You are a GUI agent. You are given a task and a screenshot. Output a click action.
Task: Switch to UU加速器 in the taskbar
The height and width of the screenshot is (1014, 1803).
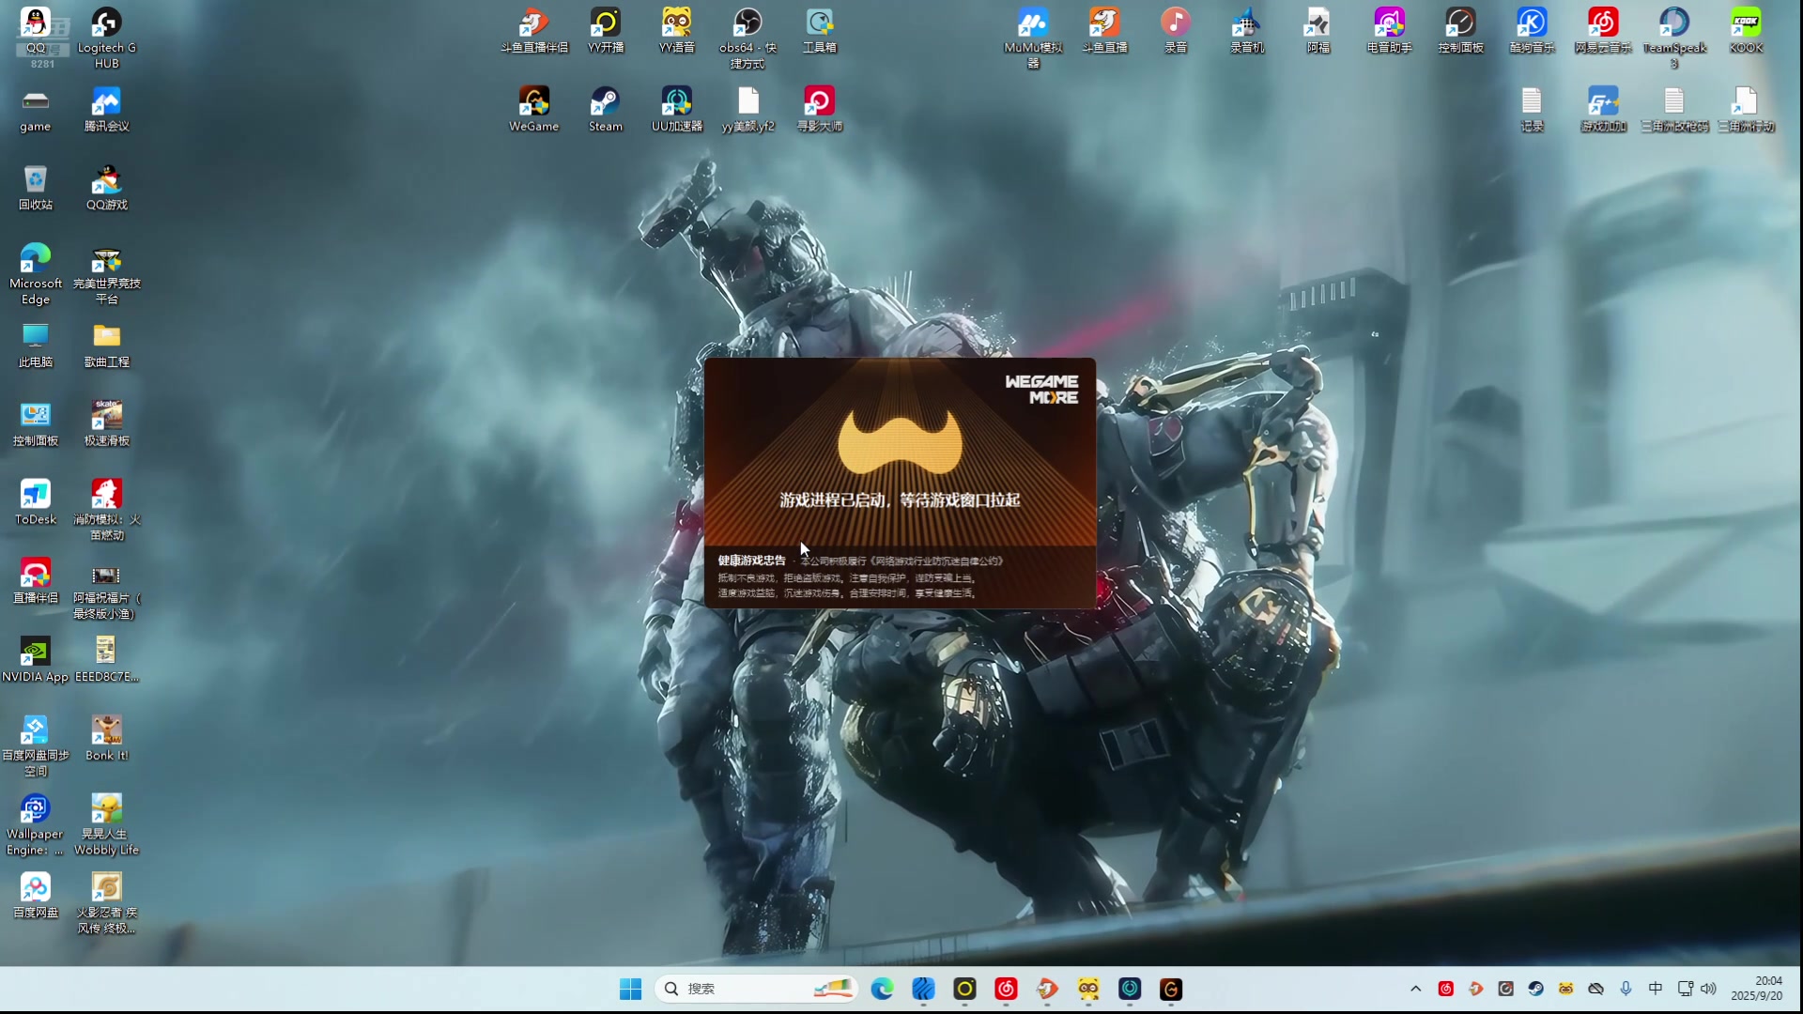point(1130,989)
